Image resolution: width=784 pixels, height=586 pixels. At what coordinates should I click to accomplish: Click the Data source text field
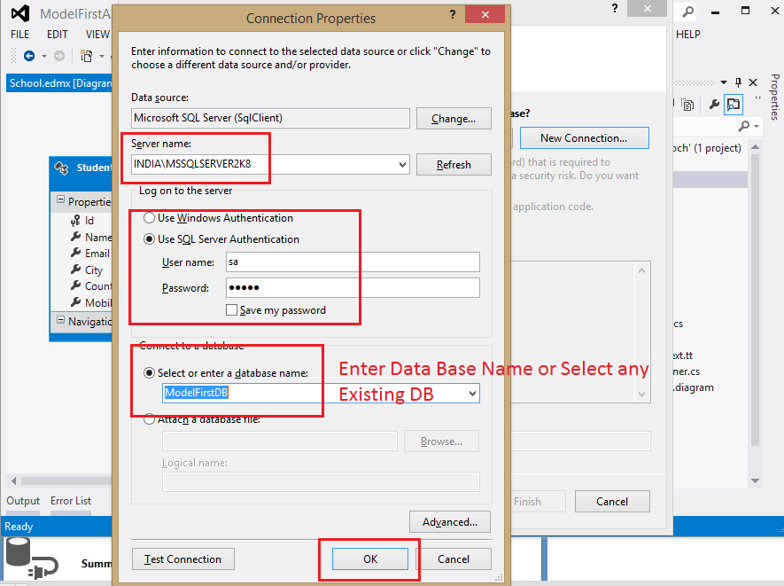270,118
